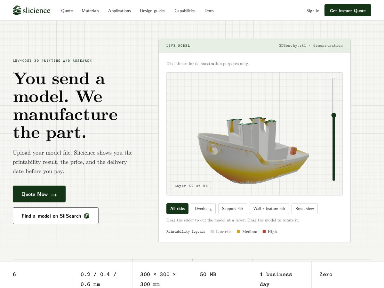Click the 'LIVE MODEL' header label
Viewport: 384px width, 288px height.
[178, 46]
